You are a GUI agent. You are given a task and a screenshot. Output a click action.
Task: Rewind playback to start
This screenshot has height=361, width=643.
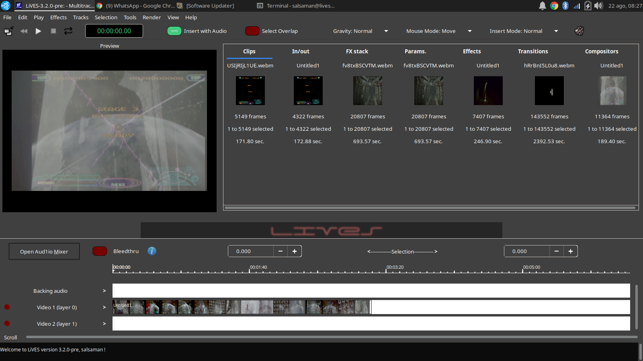24,31
